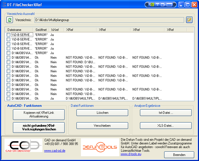
Task: Sort by the Dateiname column header
Action: (x=19, y=30)
